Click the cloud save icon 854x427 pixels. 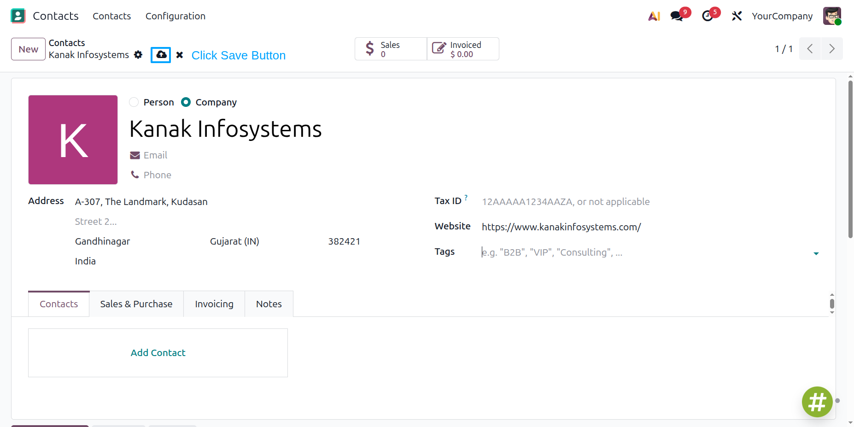click(161, 55)
